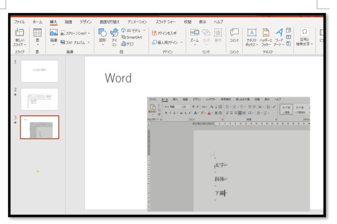Viewport: 337px width, 224px height.
Task: Open the スライドショー tab
Action: [x=165, y=22]
